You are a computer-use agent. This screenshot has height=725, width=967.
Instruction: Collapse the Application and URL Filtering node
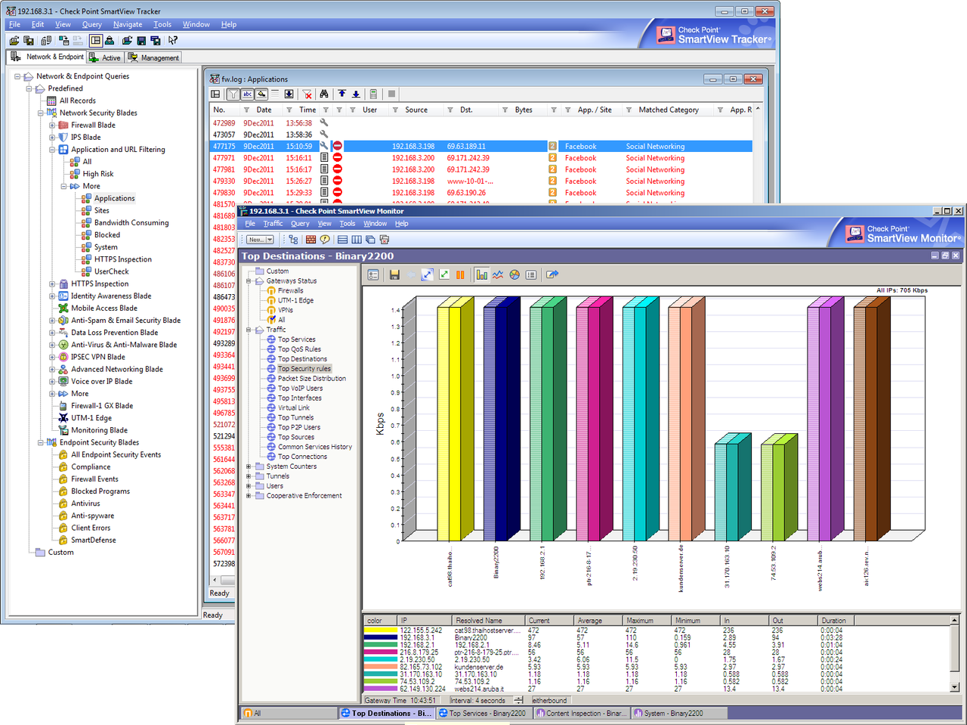click(x=52, y=150)
